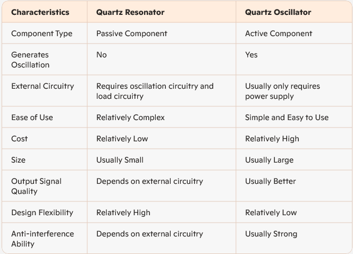Screen dimensions: 353x254
Task: Click the 'Usually only requires power supply' cell
Action: point(282,91)
